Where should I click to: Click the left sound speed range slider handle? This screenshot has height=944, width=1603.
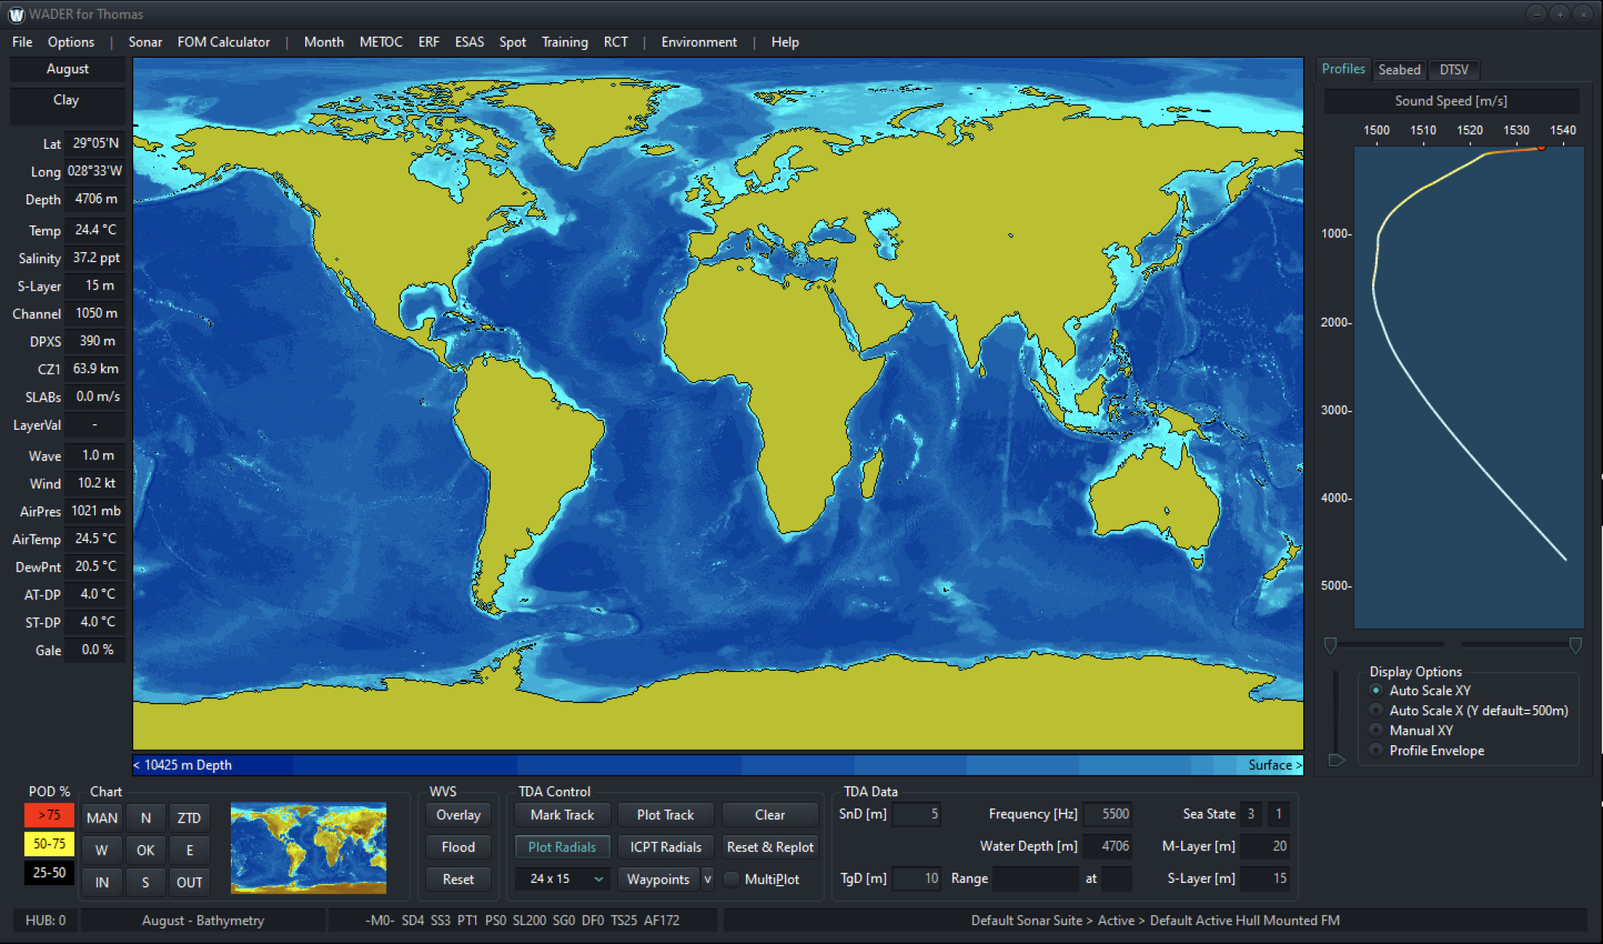tap(1330, 645)
